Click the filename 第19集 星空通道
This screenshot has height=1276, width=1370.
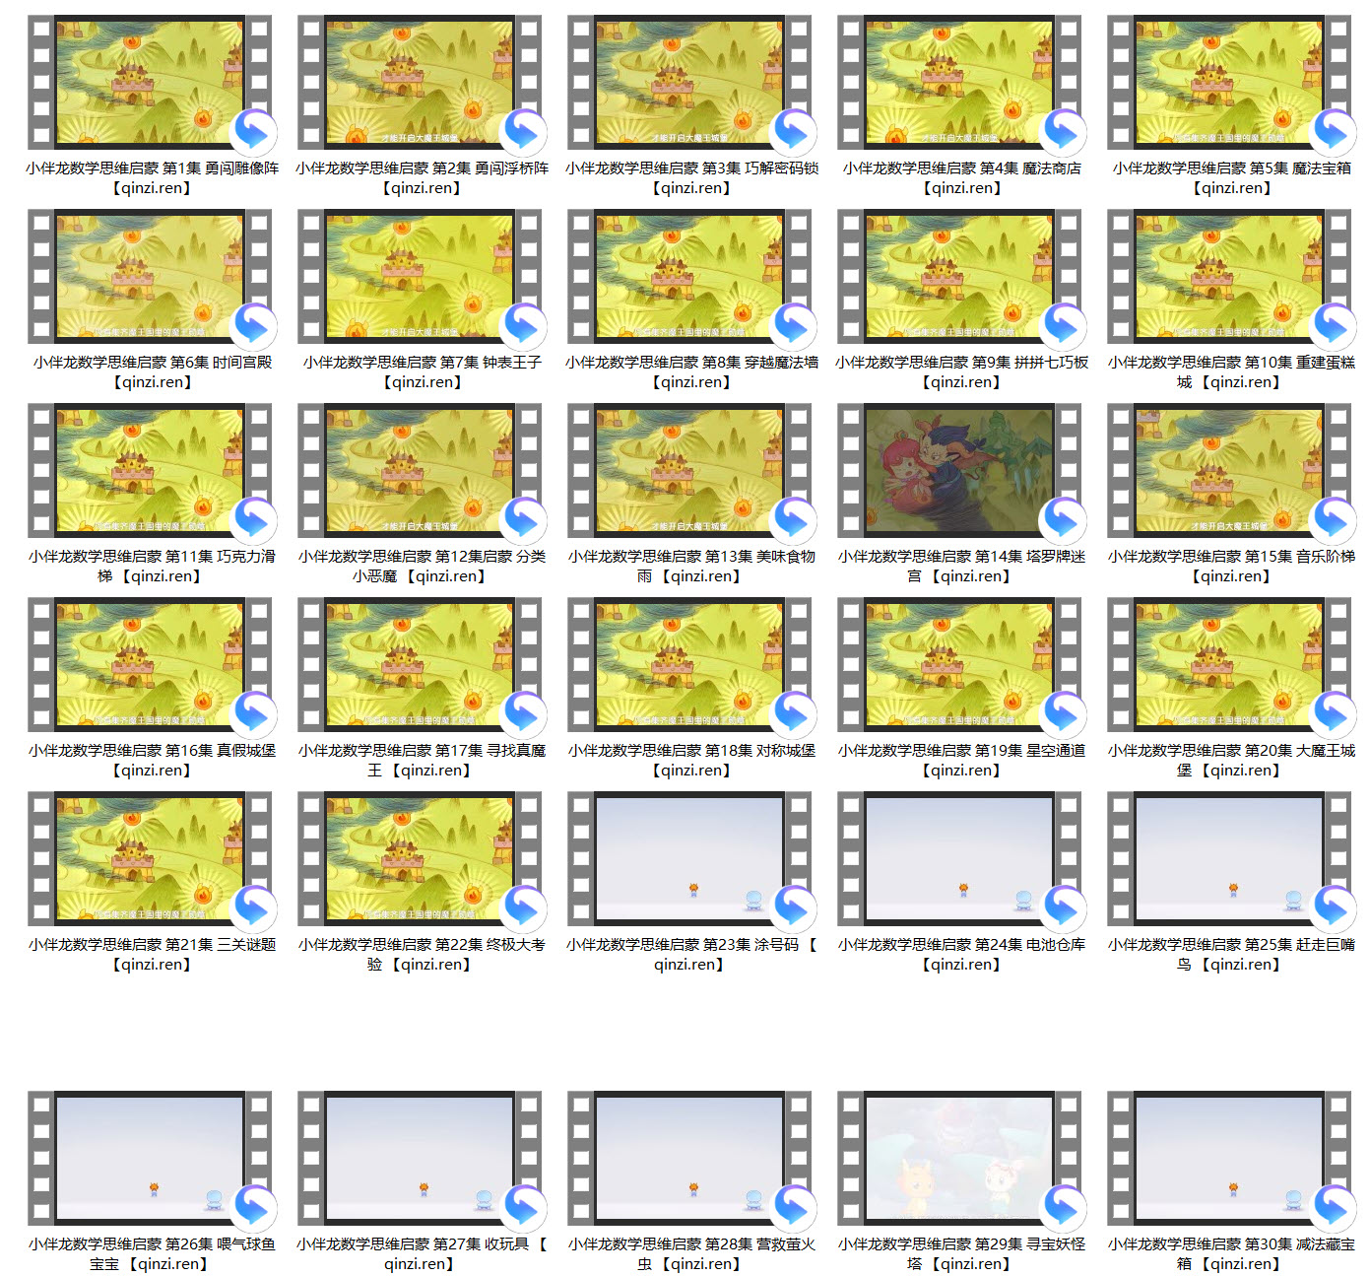click(961, 761)
